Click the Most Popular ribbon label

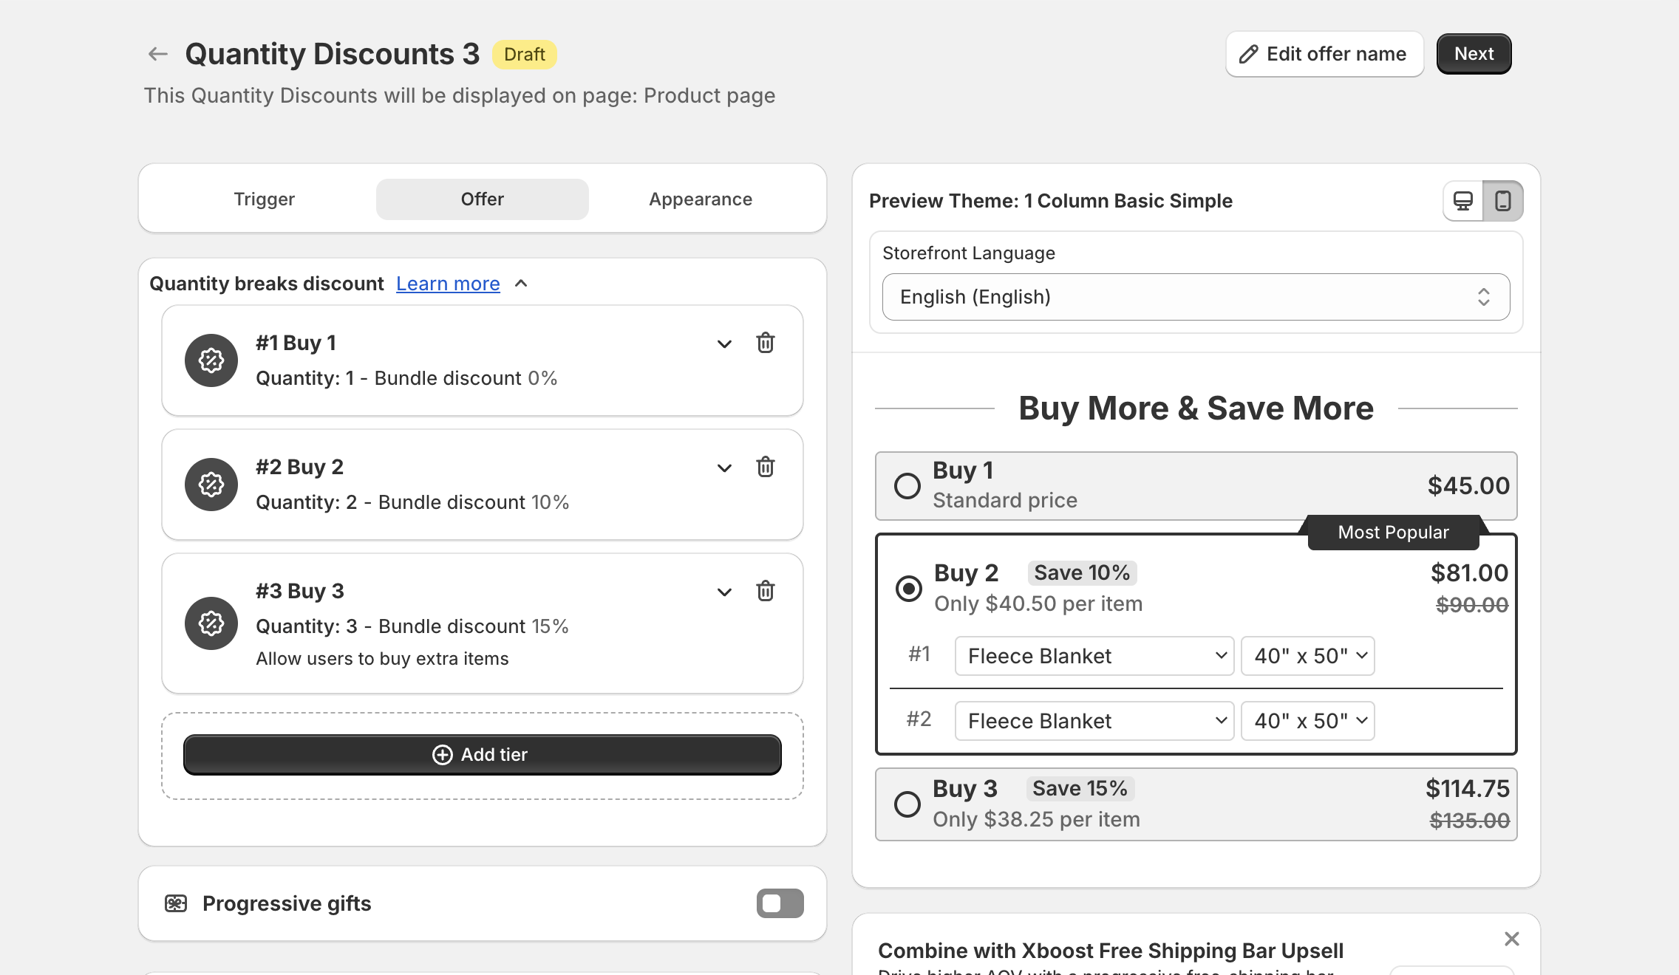tap(1394, 533)
